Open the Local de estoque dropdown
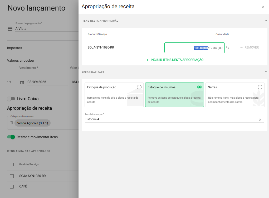This screenshot has width=269, height=198. [171, 119]
